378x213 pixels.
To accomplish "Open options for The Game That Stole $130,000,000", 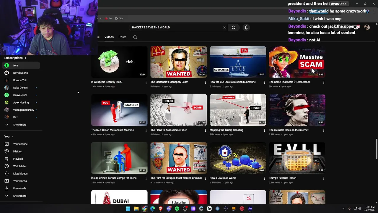I will coord(324,82).
